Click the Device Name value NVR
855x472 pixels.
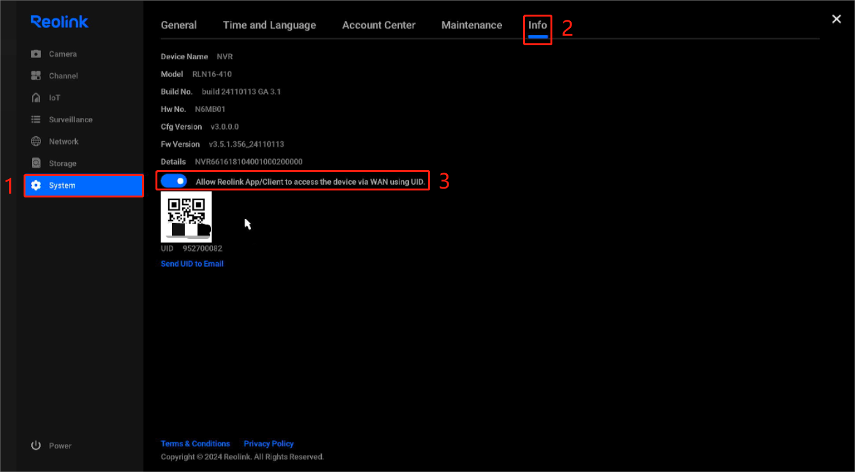[x=225, y=57]
